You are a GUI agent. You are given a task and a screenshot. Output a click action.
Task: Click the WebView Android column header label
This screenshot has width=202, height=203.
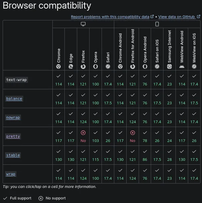182,47
